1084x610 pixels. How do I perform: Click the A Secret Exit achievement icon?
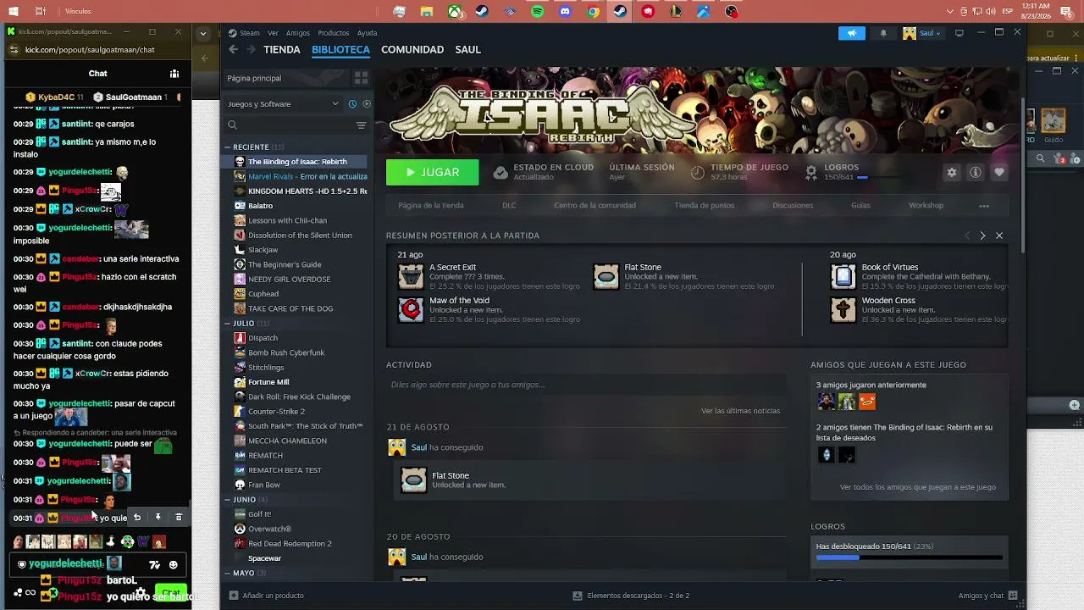(411, 277)
